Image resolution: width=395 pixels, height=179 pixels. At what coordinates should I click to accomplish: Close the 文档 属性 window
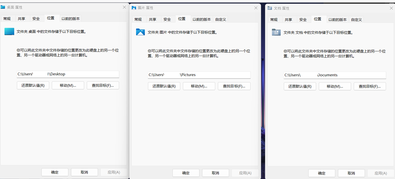(391, 8)
